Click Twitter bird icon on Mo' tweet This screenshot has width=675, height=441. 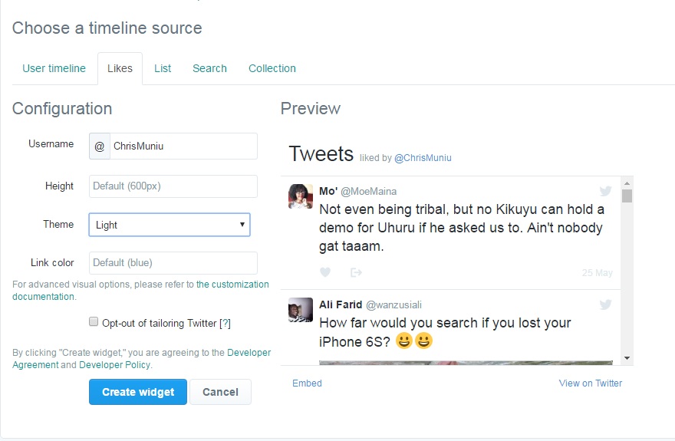[605, 192]
